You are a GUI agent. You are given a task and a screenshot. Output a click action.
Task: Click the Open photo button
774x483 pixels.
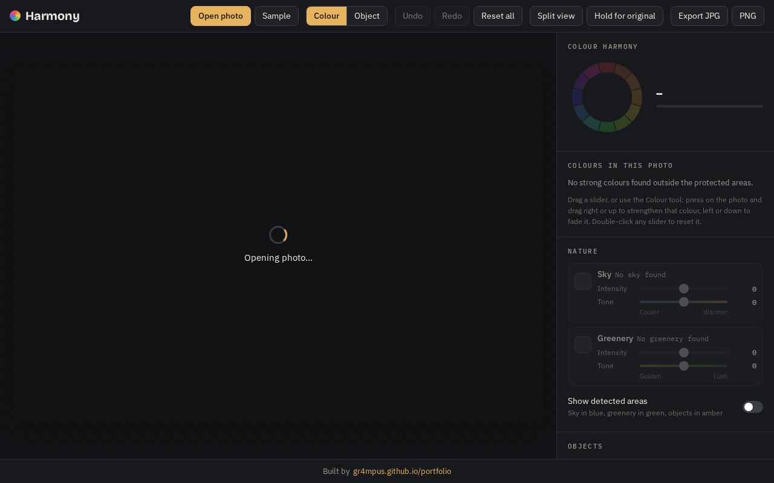[x=221, y=16]
